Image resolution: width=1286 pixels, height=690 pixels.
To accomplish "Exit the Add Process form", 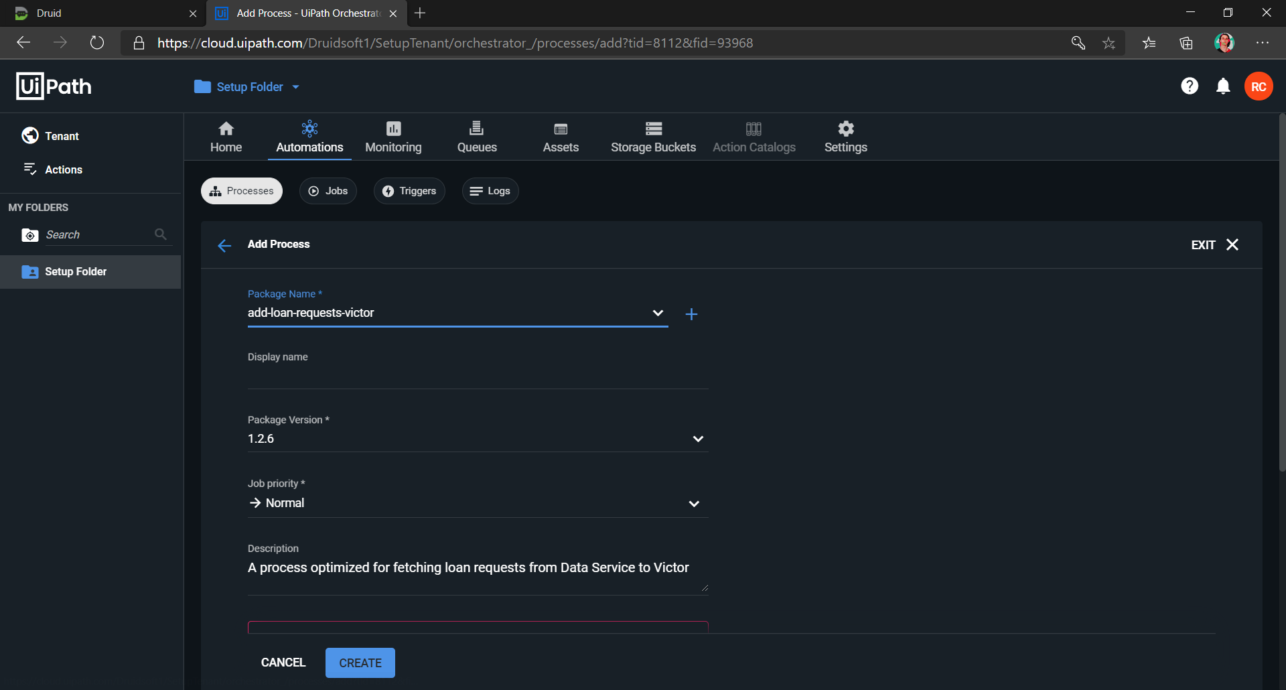I will (x=1215, y=245).
